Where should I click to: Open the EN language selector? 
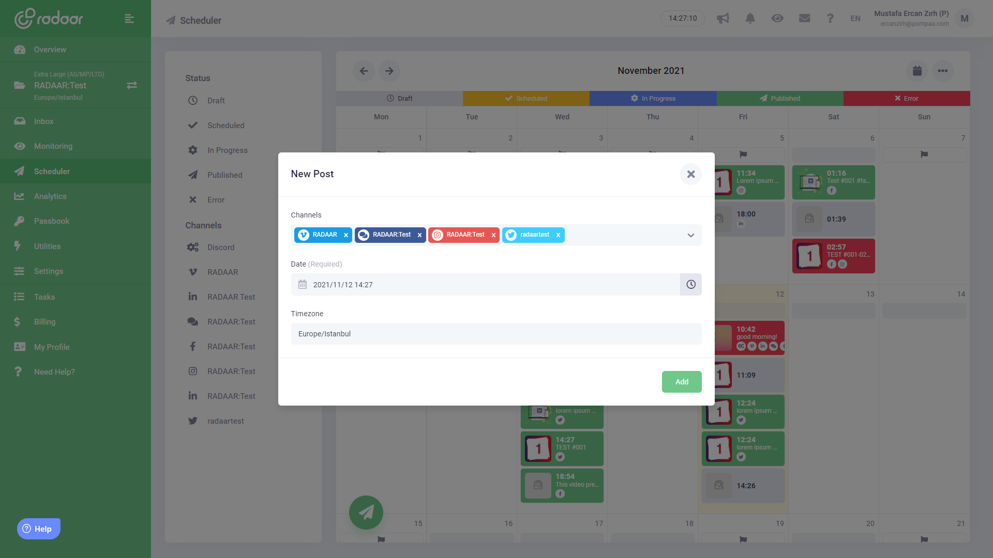pyautogui.click(x=855, y=19)
